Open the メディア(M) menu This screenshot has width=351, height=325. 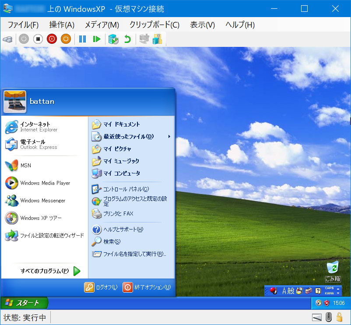pos(102,25)
